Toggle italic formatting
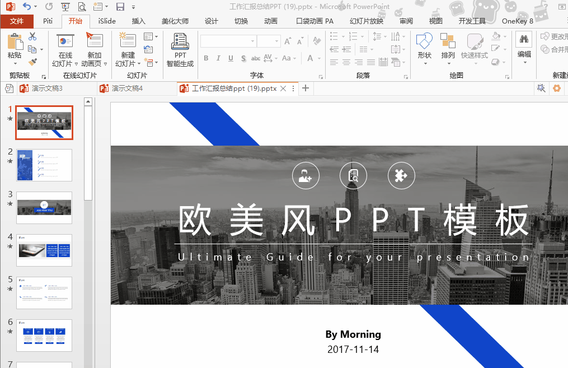568x368 pixels. click(x=218, y=58)
